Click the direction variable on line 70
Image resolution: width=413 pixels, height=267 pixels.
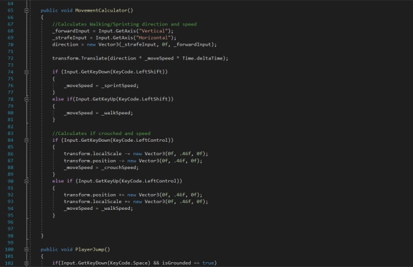[x=65, y=44]
